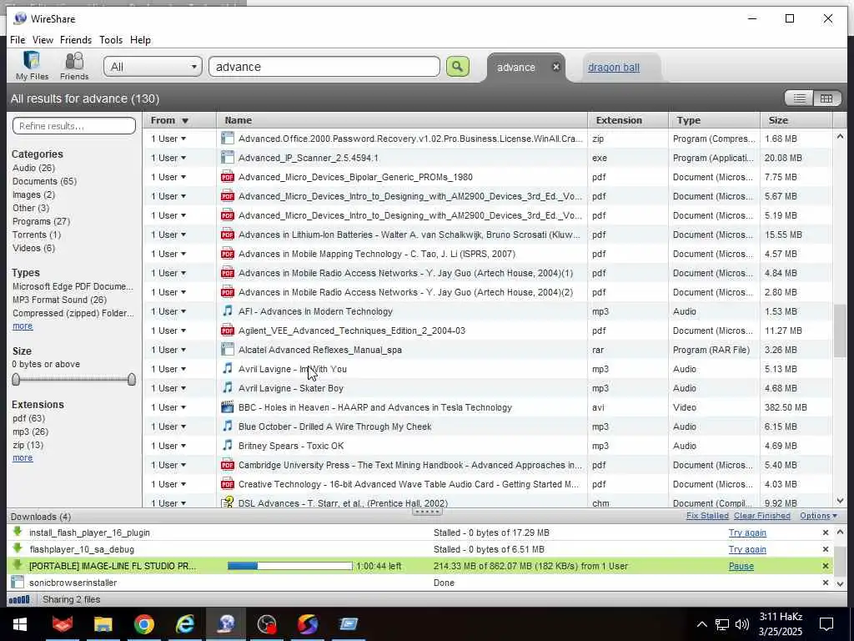Close the advance search tab
This screenshot has height=641, width=854.
pyautogui.click(x=556, y=67)
